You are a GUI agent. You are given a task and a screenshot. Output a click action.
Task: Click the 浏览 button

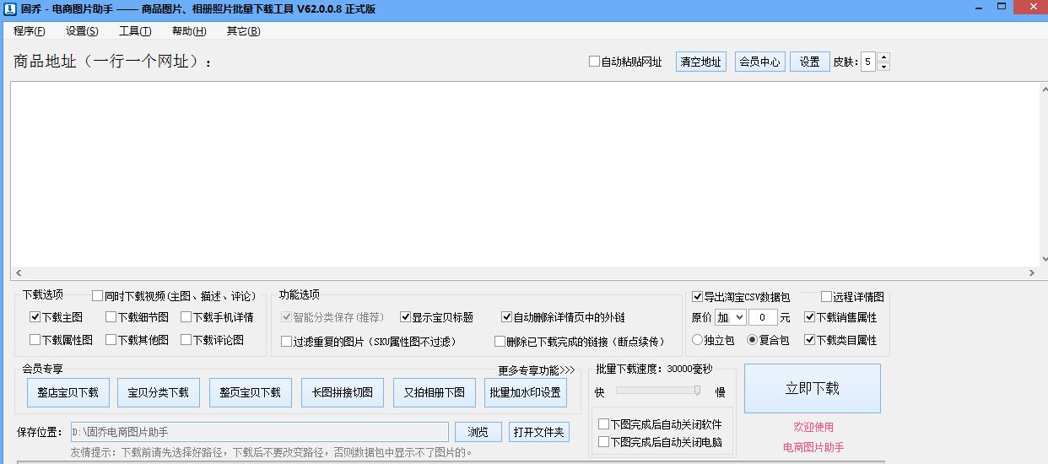(x=478, y=432)
